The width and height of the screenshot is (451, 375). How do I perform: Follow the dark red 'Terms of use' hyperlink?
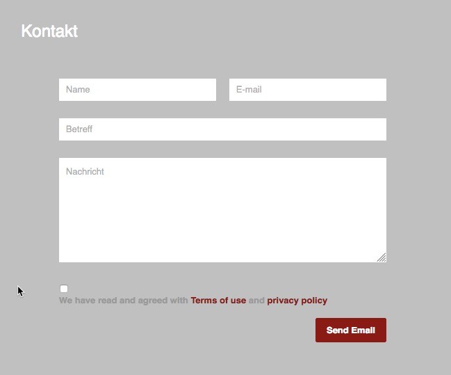coord(218,301)
